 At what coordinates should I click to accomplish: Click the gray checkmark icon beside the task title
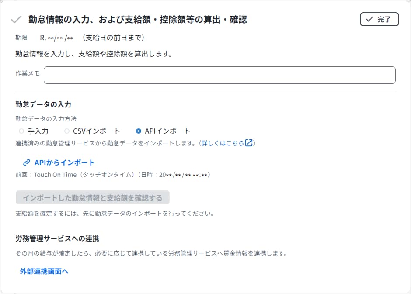pyautogui.click(x=16, y=20)
